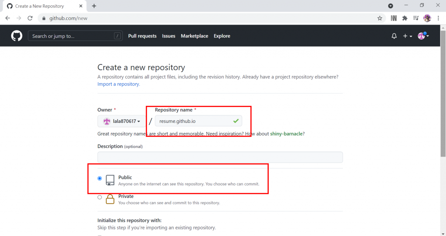
Task: Click the green checkmark in name field
Action: (236, 121)
